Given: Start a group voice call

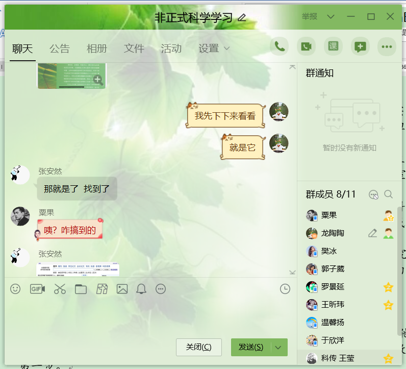Looking at the screenshot, I should (280, 46).
